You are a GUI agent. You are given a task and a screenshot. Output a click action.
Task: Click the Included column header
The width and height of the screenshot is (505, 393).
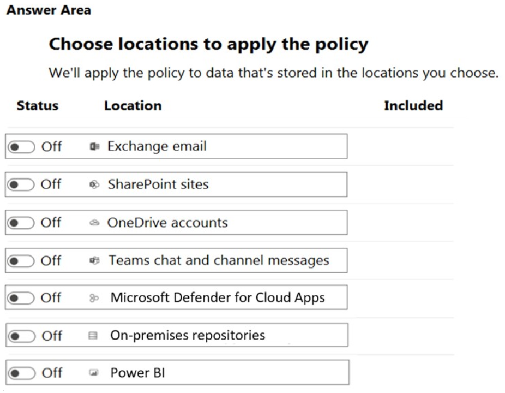(x=413, y=105)
